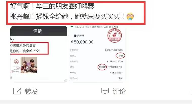This screenshot has width=192, height=105.
Task: Click the steaming face emoji in post
Action: [130, 16]
